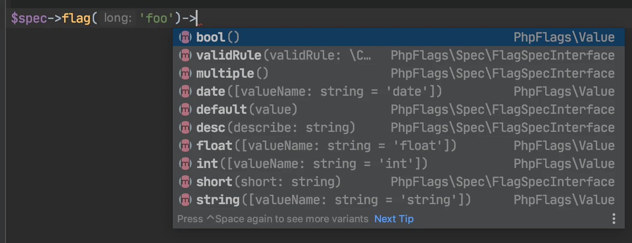This screenshot has width=632, height=243.
Task: Click the flag method call in code
Action: pos(76,19)
